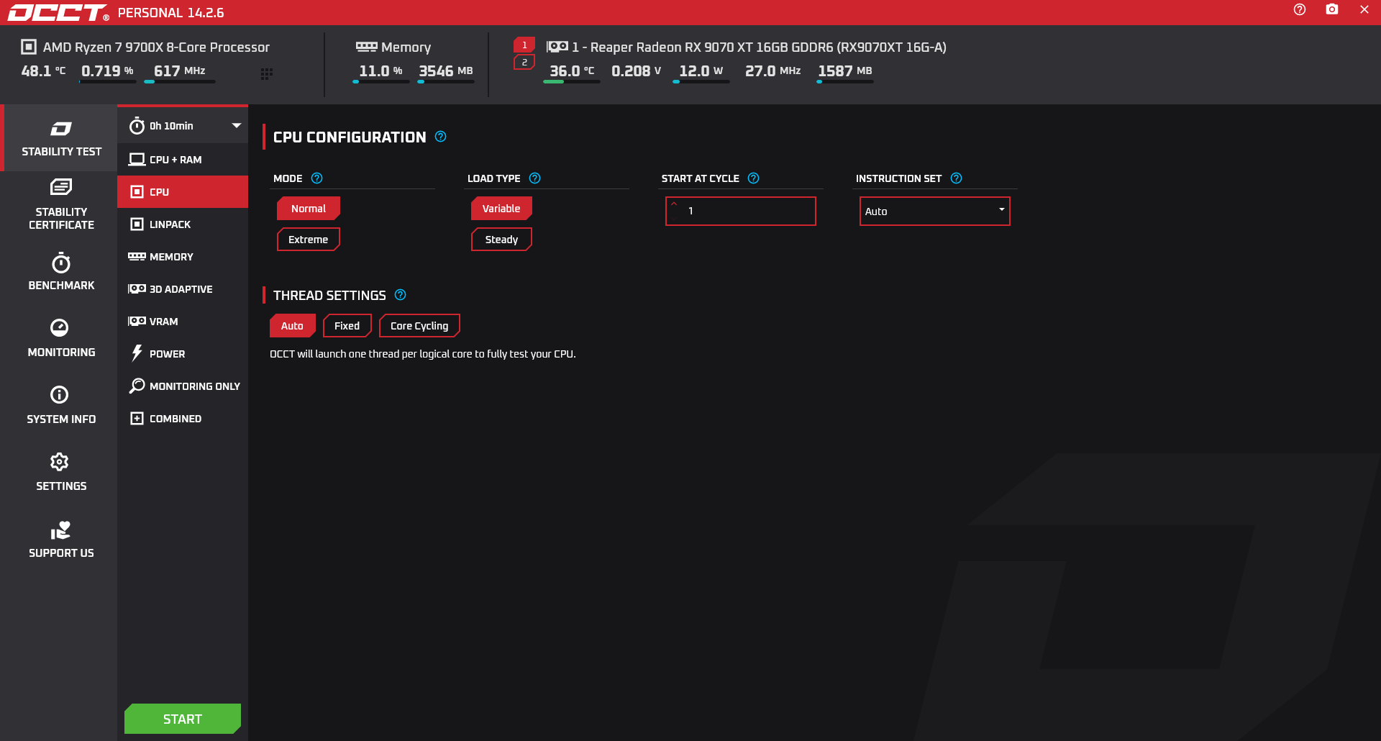Select the CPU test

click(183, 192)
